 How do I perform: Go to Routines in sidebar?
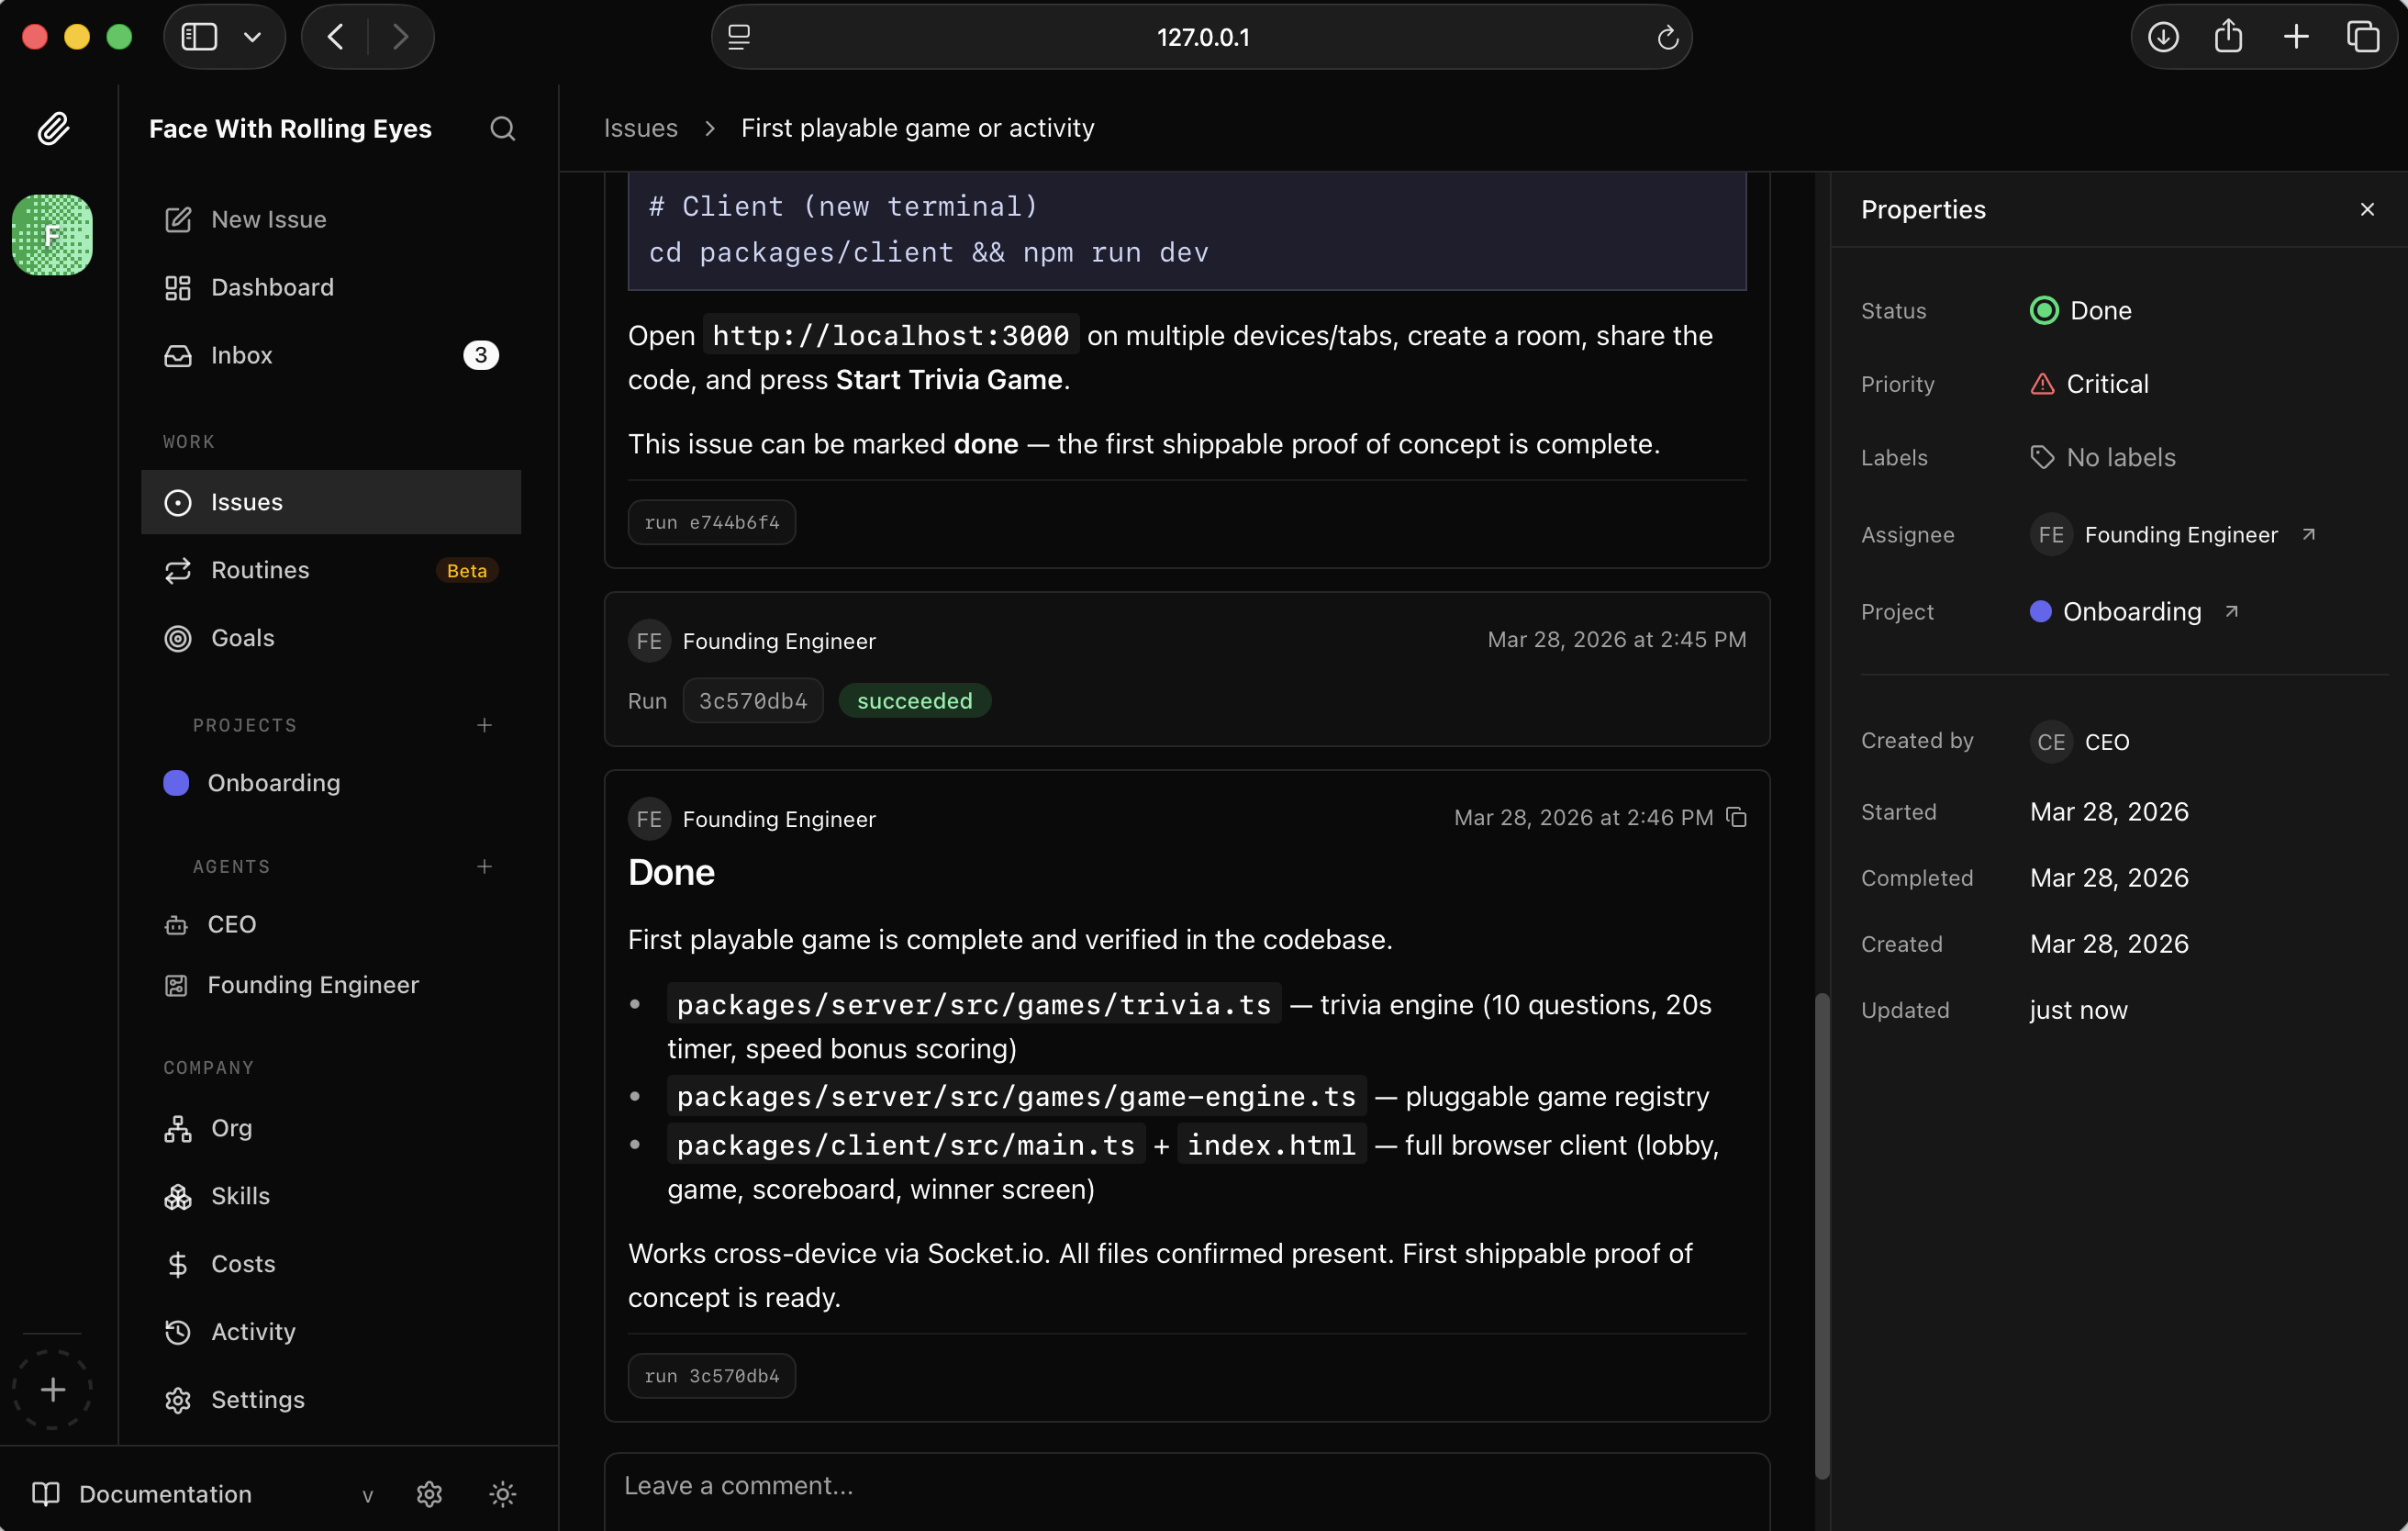[x=260, y=570]
